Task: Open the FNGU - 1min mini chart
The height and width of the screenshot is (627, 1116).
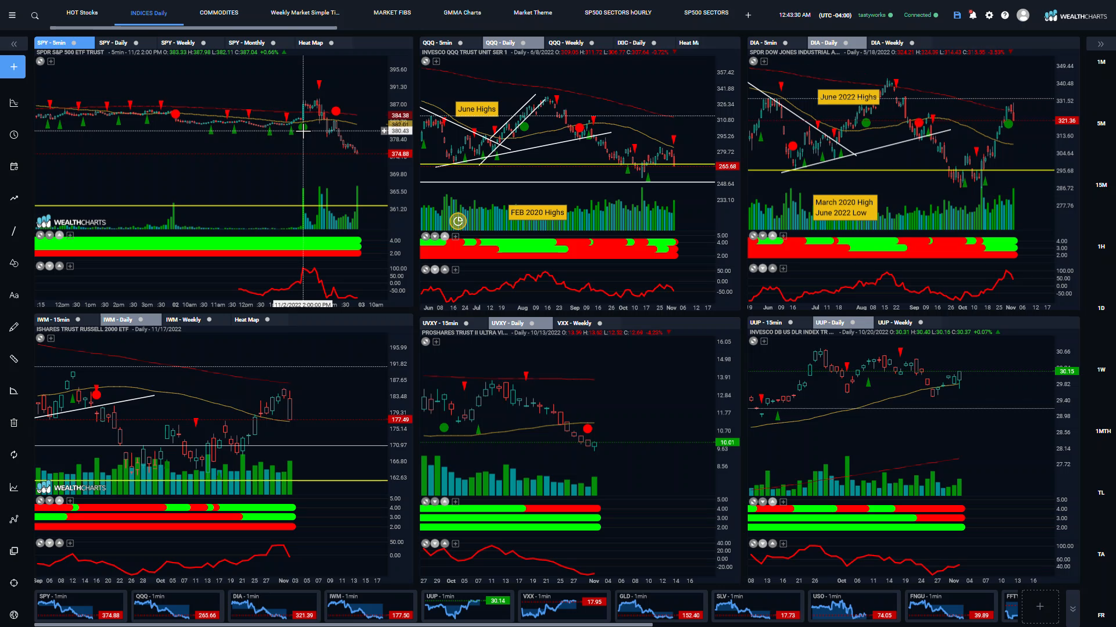Action: [950, 606]
